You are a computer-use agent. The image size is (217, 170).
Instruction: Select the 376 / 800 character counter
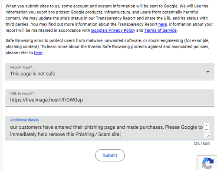point(202,144)
